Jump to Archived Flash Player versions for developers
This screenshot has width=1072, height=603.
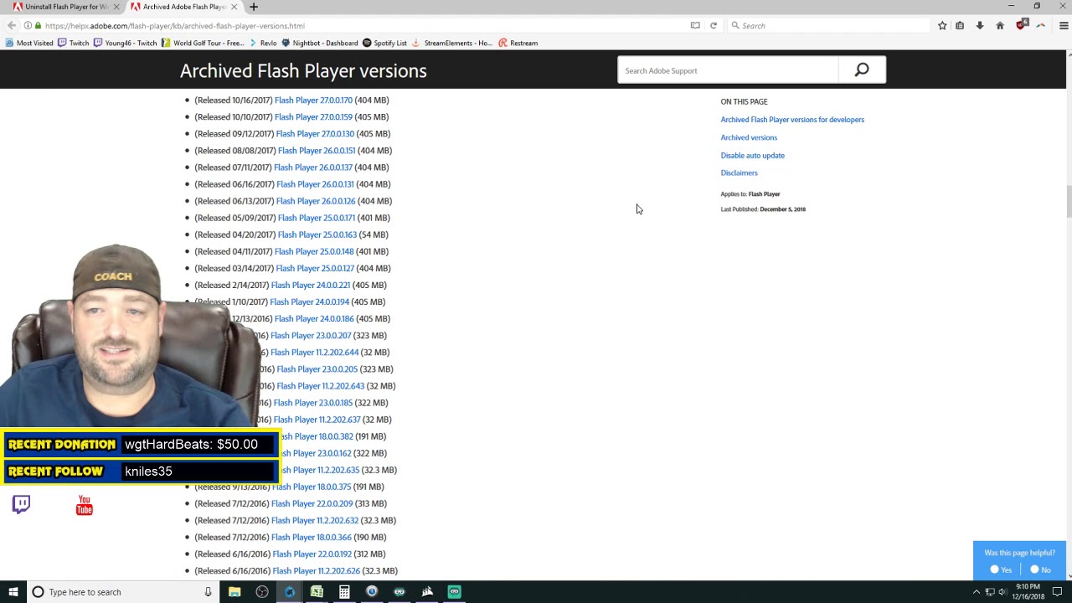click(792, 120)
